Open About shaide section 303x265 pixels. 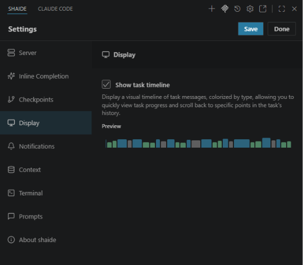tap(46, 240)
